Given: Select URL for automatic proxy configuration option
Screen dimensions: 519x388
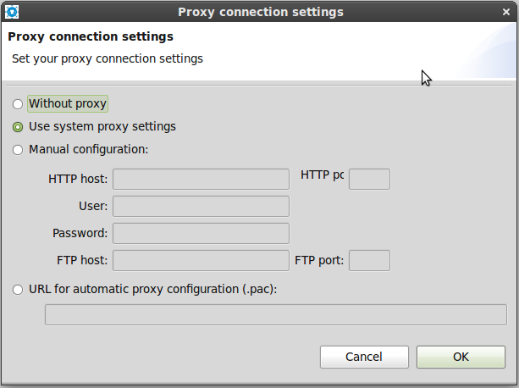Looking at the screenshot, I should point(18,290).
